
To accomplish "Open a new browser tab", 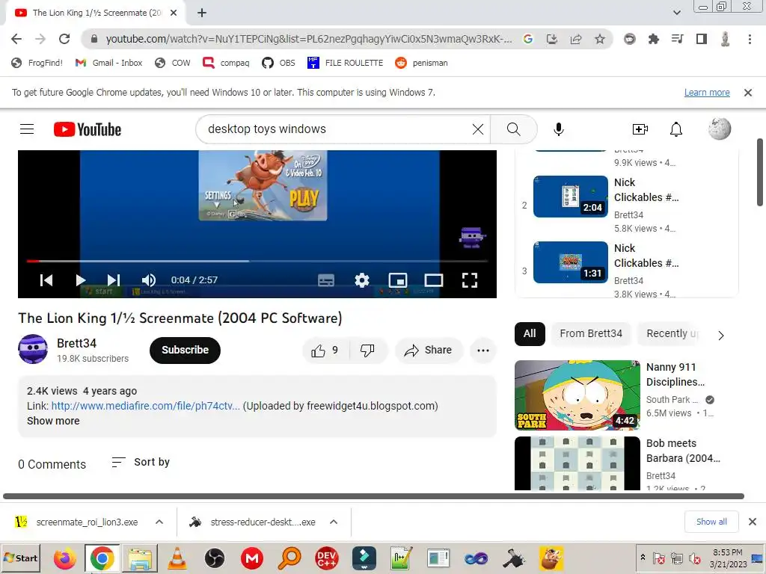I will 202,13.
